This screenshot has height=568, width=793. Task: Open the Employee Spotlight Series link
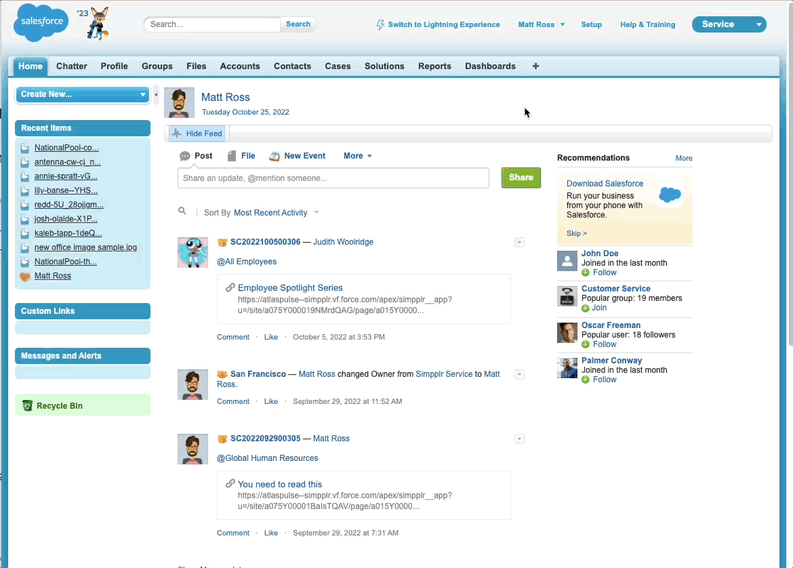290,288
